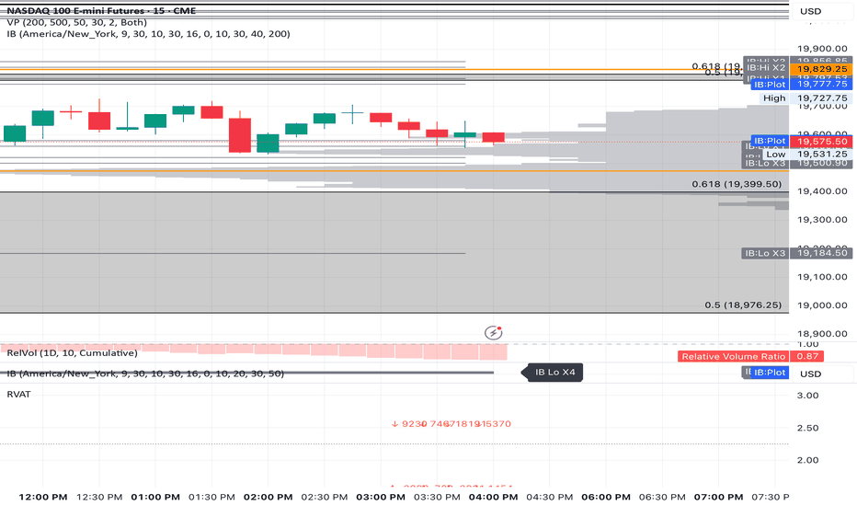Click the last red candle at 04:00 PM
Viewport: 857px width, 506px height.
493,137
